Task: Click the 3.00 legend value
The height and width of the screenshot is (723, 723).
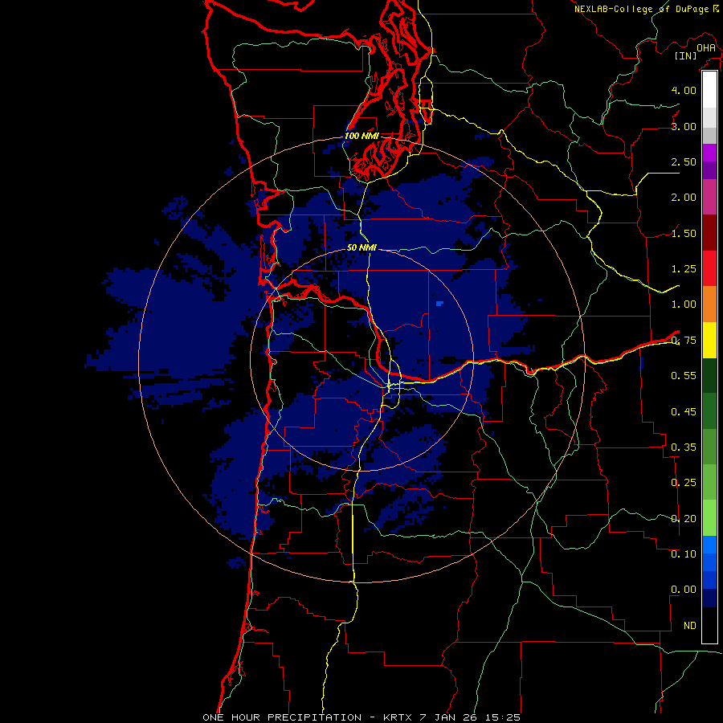Action: 684,126
